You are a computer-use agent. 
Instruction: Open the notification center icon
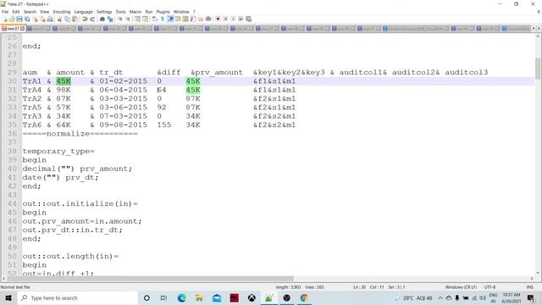pyautogui.click(x=531, y=297)
